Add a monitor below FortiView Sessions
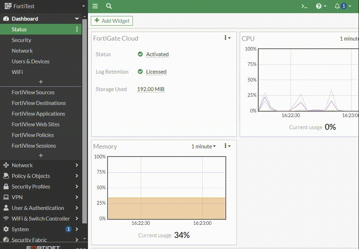359x249 pixels. (x=41, y=155)
